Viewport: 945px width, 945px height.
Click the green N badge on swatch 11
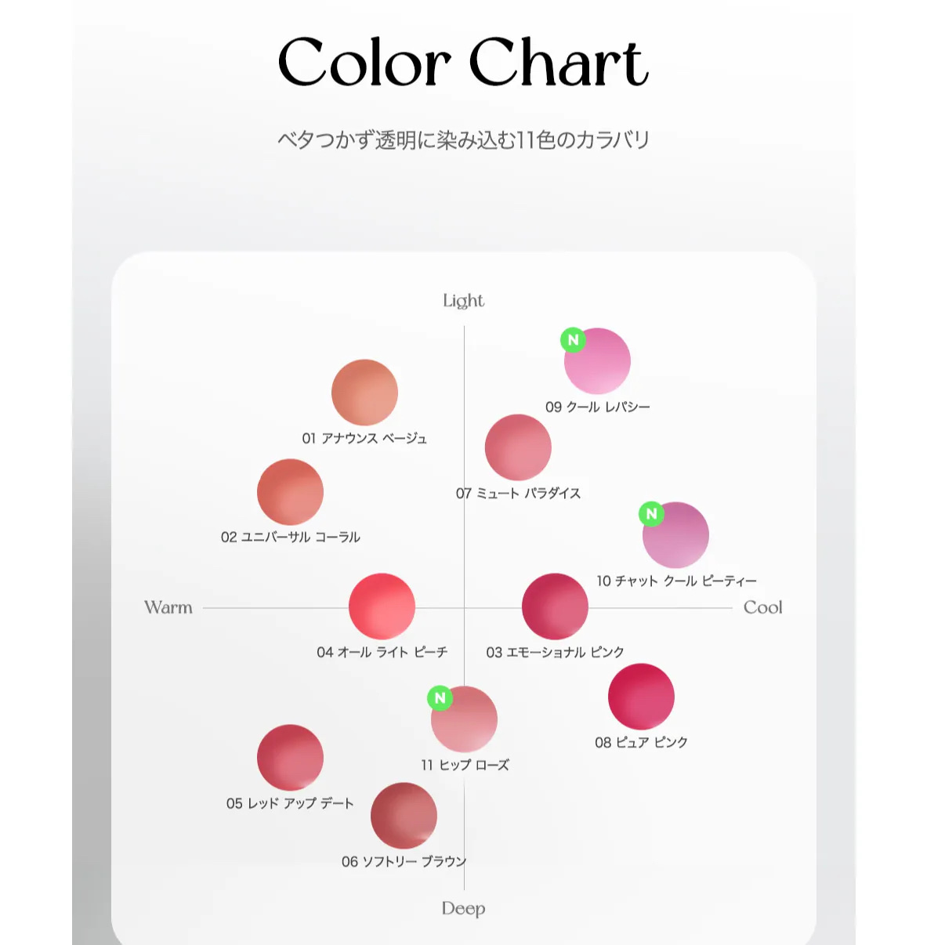click(x=440, y=698)
